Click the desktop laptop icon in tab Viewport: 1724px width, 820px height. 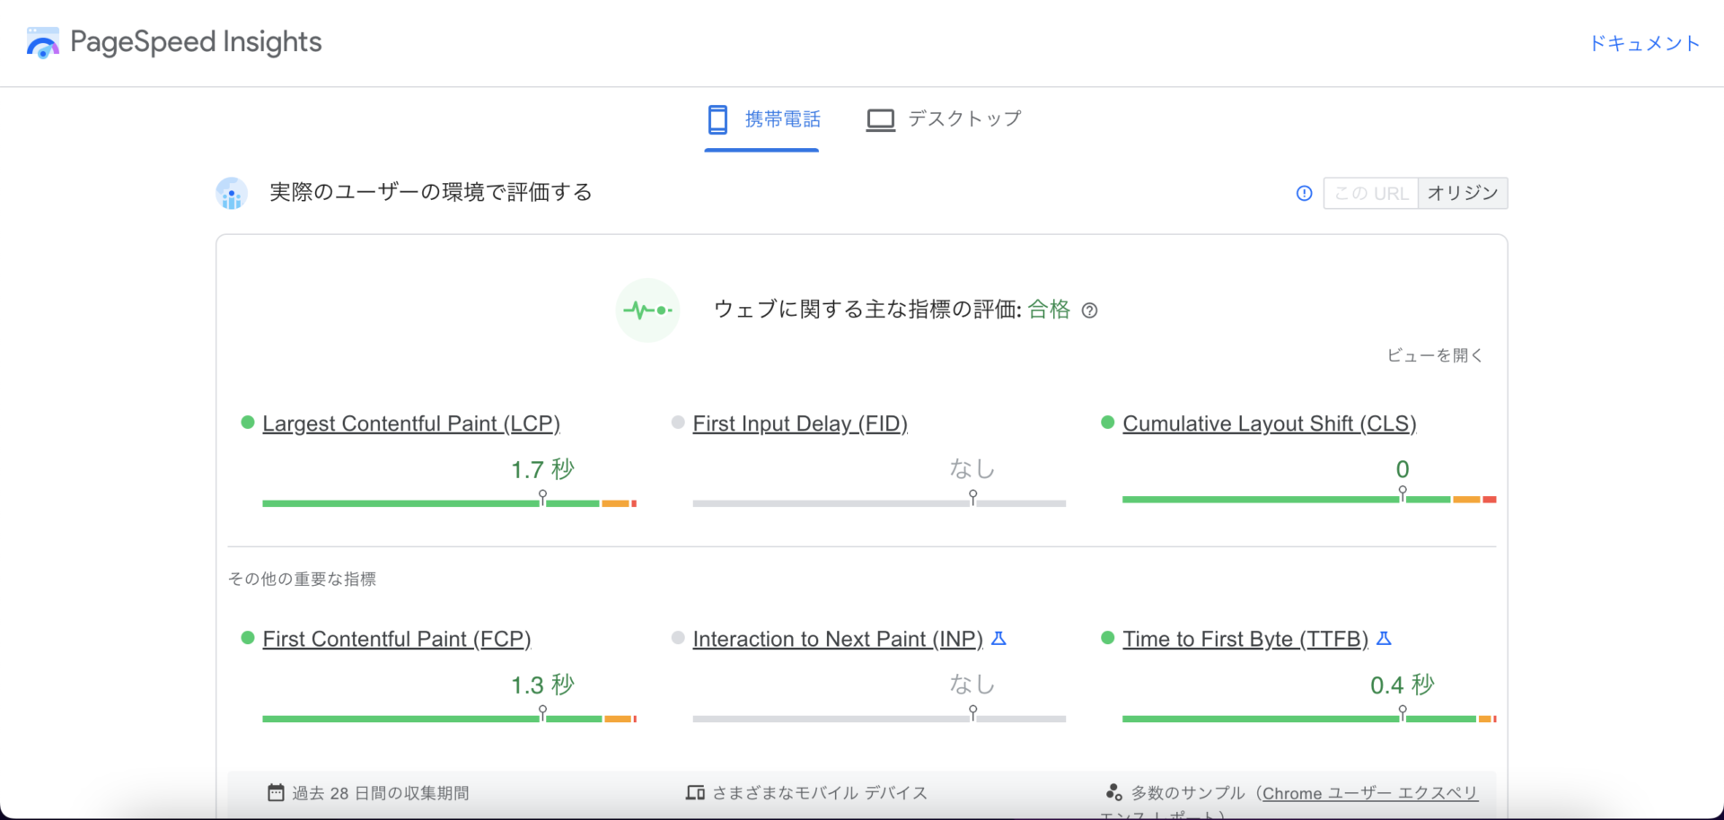pos(881,120)
